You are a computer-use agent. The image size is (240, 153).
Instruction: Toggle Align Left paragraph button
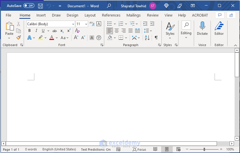tap(109, 31)
